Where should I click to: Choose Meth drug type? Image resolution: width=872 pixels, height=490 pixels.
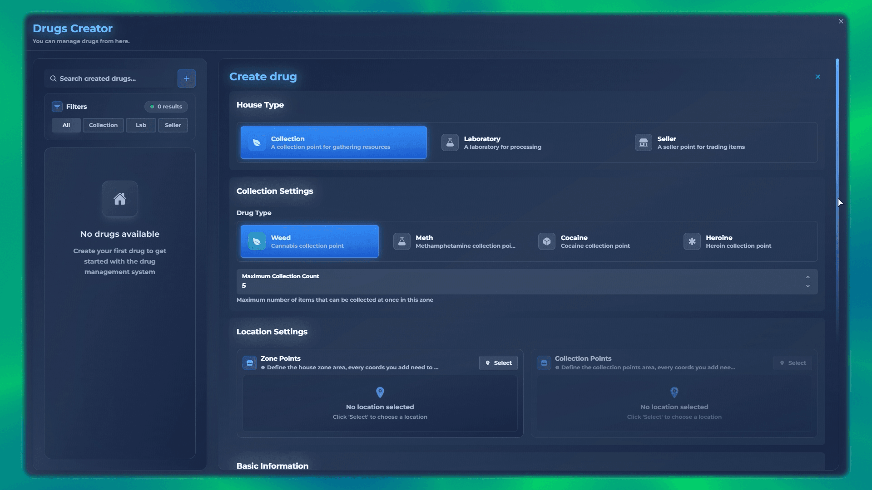(x=454, y=241)
